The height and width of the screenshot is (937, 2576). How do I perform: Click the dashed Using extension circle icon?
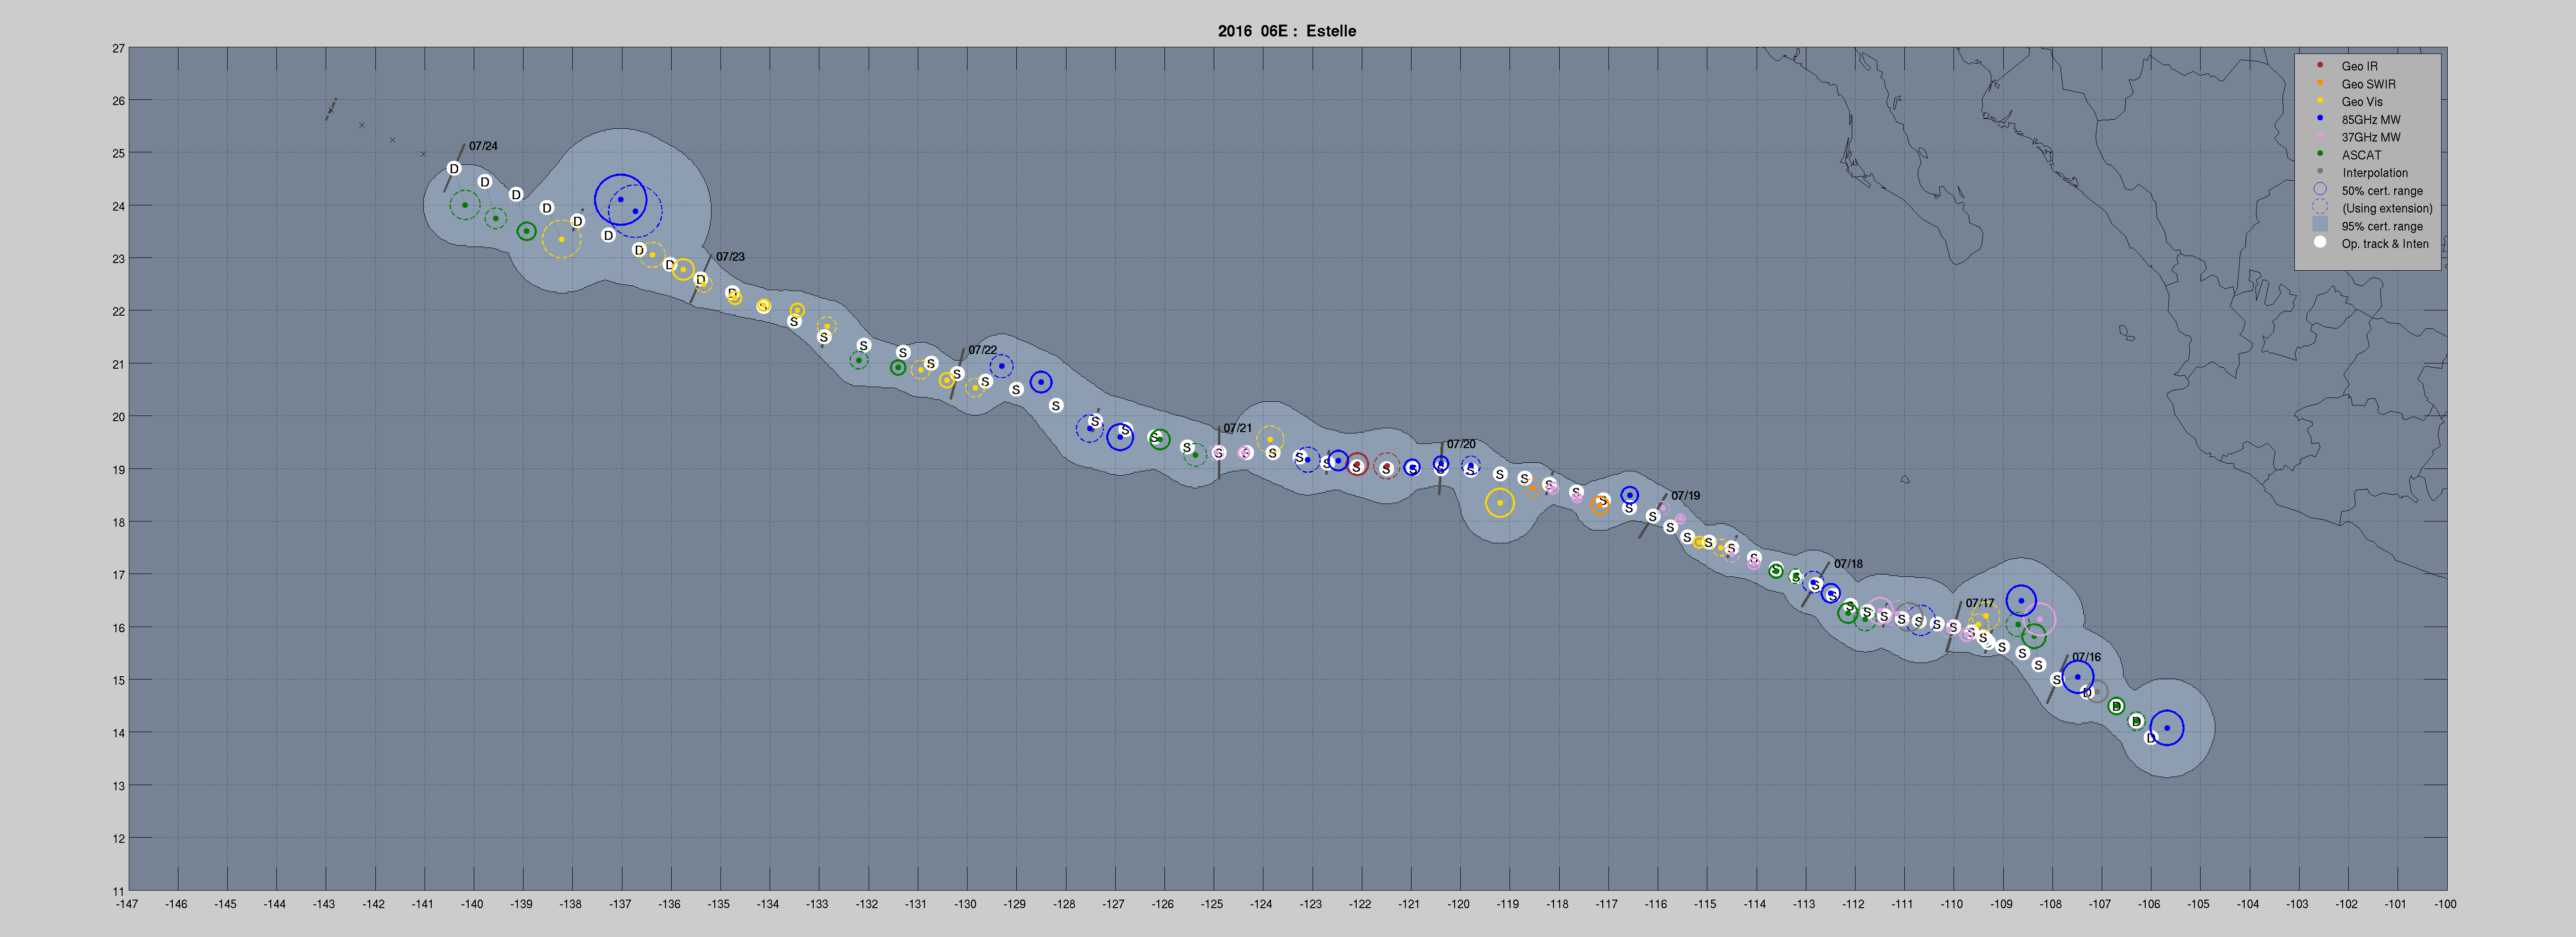(2319, 207)
